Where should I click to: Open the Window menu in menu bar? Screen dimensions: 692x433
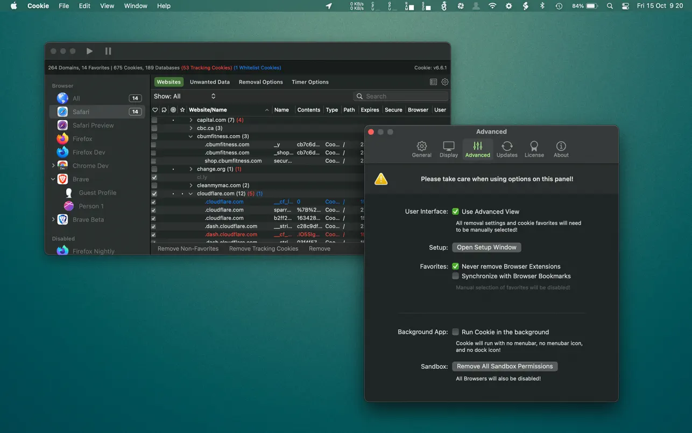point(136,6)
